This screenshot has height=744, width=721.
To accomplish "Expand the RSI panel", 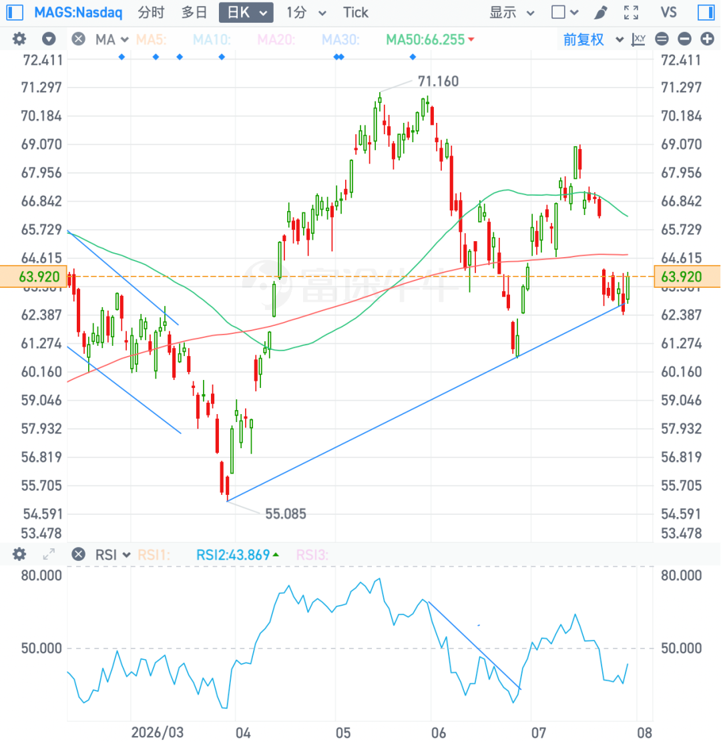I will (48, 554).
